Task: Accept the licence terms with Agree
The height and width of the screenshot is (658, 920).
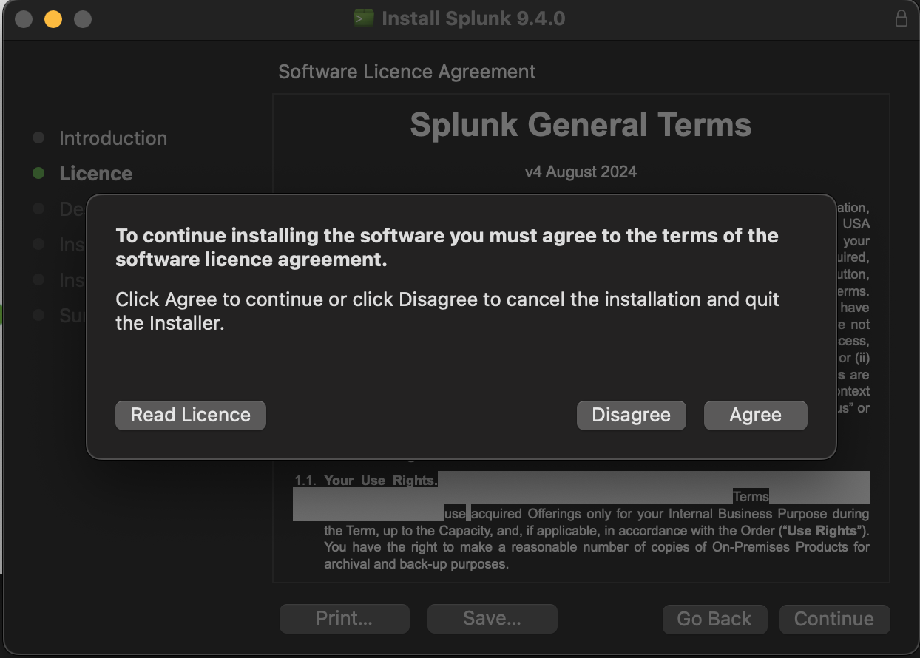Action: [x=755, y=415]
